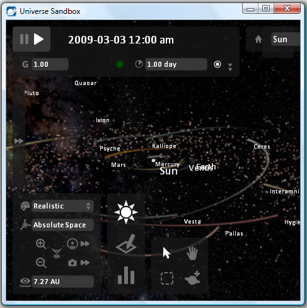Zoom in with the magnifier plus
Viewport: 307px width, 308px height.
point(41,244)
